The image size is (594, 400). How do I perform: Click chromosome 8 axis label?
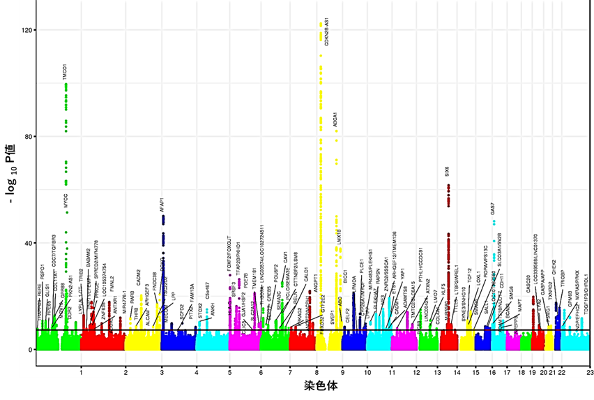[x=317, y=373]
